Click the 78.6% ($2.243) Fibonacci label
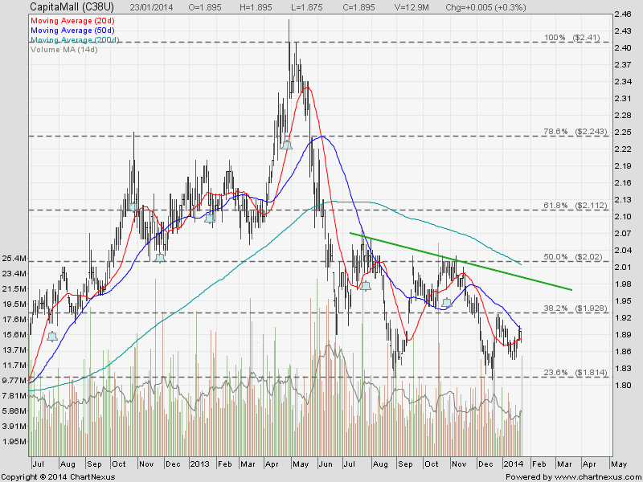Screen dimensions: 643x482 point(575,132)
